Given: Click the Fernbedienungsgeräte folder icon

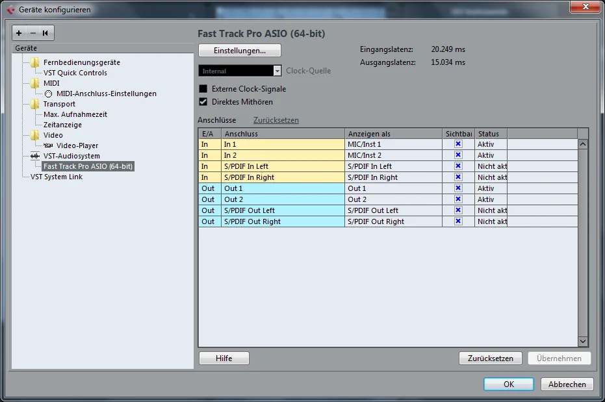Looking at the screenshot, I should (x=34, y=62).
